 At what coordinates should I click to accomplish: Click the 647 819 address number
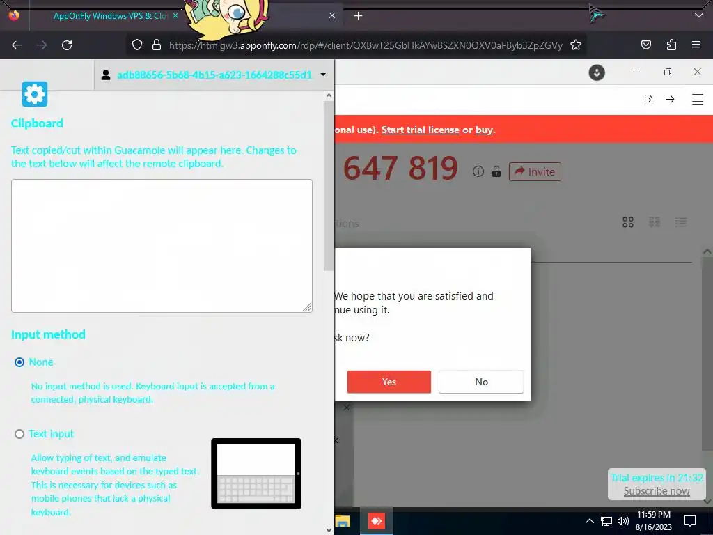[x=400, y=169]
